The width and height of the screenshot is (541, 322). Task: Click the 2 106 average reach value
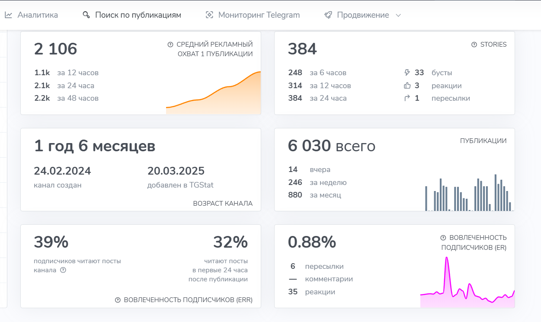[x=55, y=49]
